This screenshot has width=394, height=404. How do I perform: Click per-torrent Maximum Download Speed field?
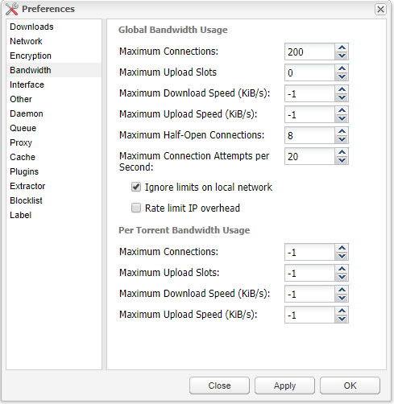pyautogui.click(x=310, y=294)
